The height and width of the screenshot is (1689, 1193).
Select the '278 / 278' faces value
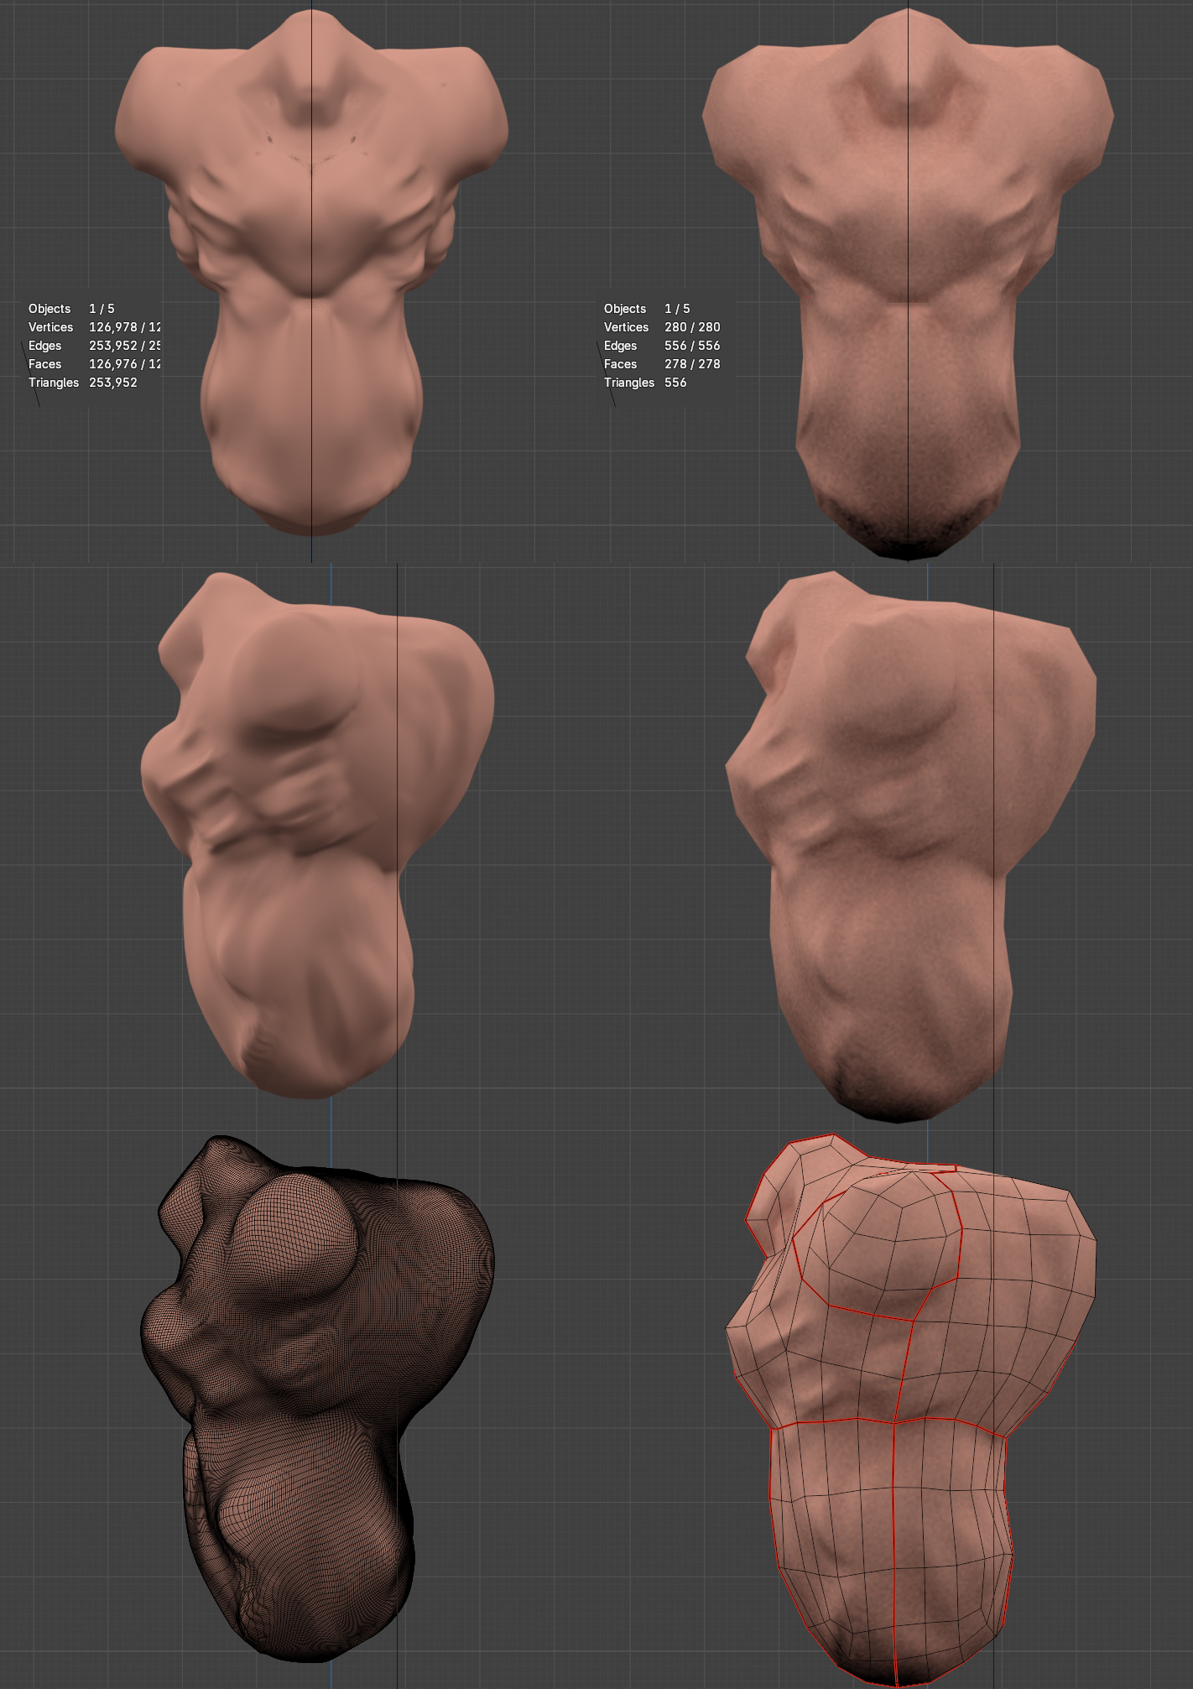click(x=692, y=364)
